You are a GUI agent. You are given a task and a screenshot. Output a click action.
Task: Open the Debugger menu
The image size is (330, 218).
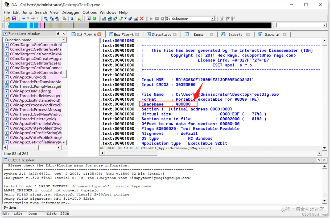tap(71, 12)
